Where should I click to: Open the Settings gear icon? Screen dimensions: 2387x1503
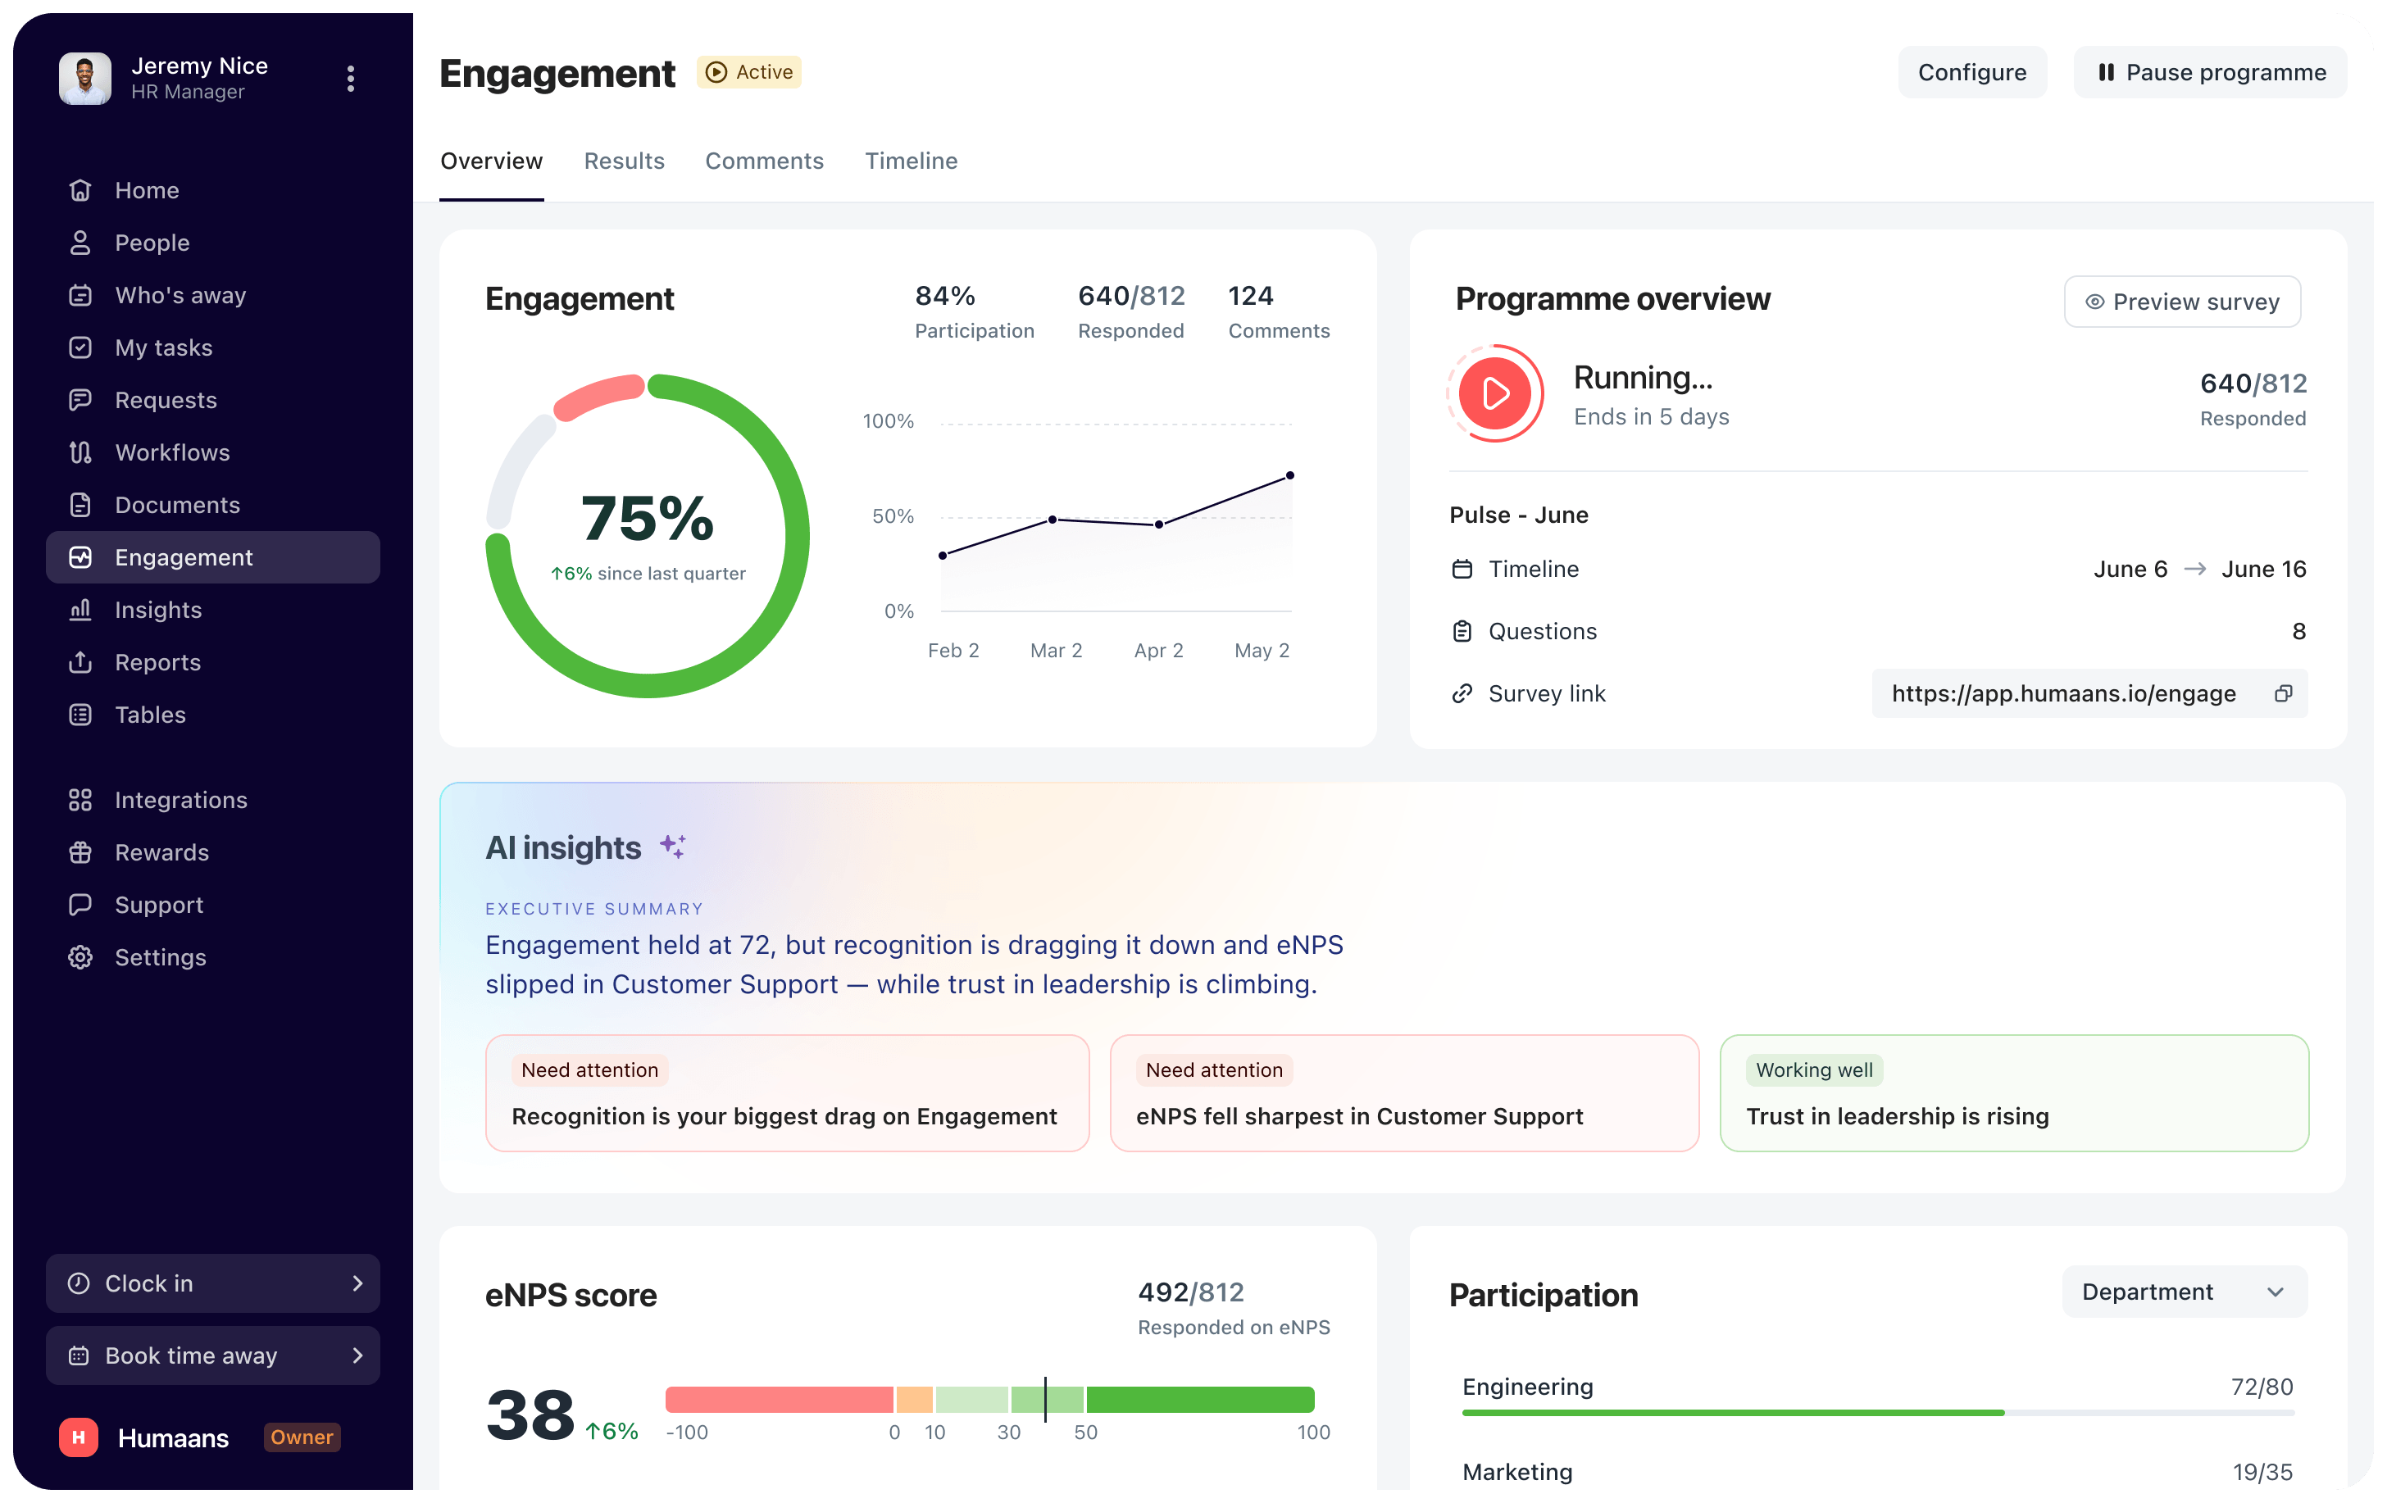(x=80, y=958)
